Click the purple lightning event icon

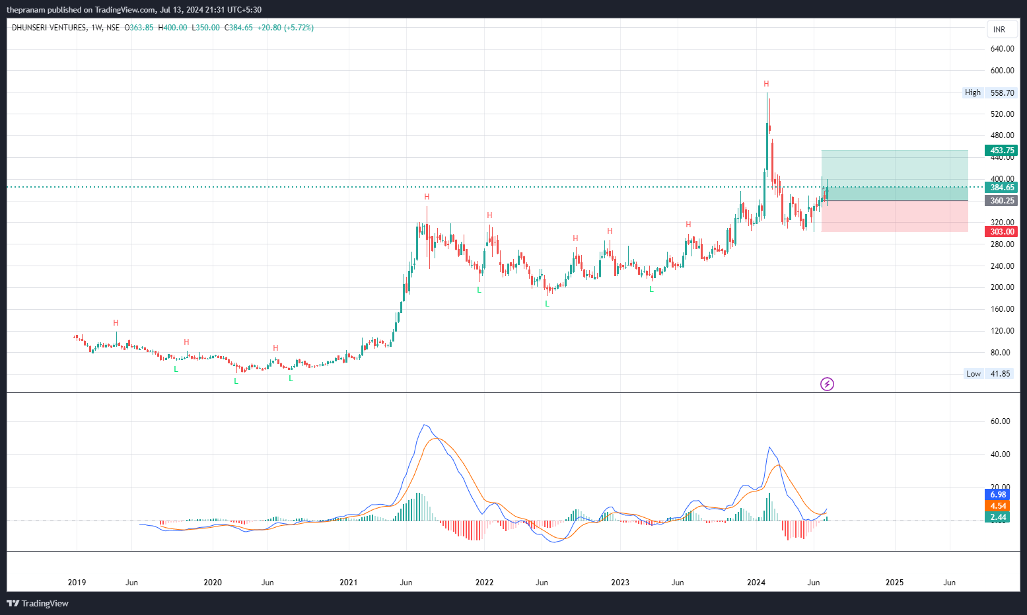[x=827, y=384]
